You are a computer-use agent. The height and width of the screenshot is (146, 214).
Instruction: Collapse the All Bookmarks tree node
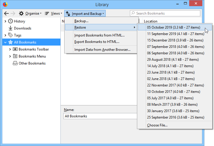pyautogui.click(x=5, y=42)
